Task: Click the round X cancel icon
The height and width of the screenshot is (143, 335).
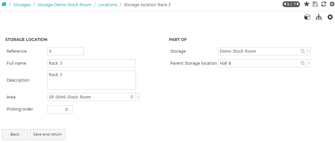Action: pos(330,17)
